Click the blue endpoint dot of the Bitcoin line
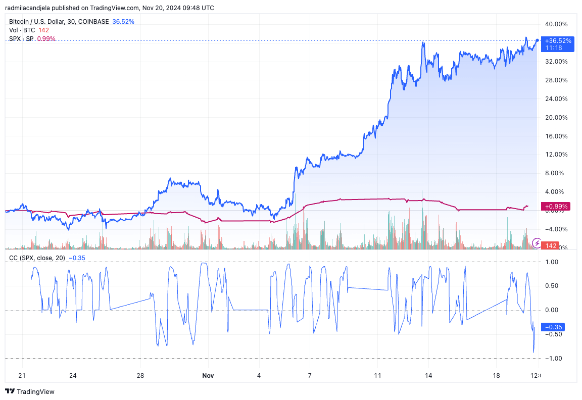The image size is (582, 400). pos(537,40)
